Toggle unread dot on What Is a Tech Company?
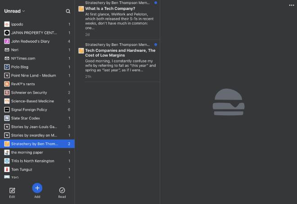 pos(156,3)
